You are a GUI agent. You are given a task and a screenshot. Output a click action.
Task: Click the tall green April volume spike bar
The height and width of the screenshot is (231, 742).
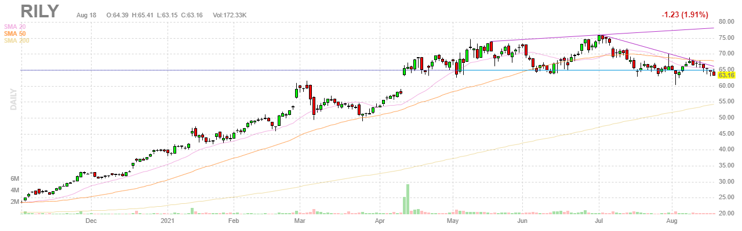(x=408, y=199)
